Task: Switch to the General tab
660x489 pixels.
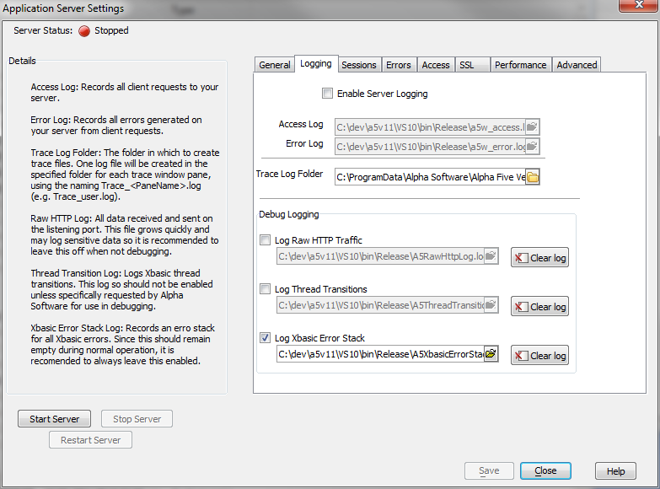Action: pyautogui.click(x=275, y=65)
